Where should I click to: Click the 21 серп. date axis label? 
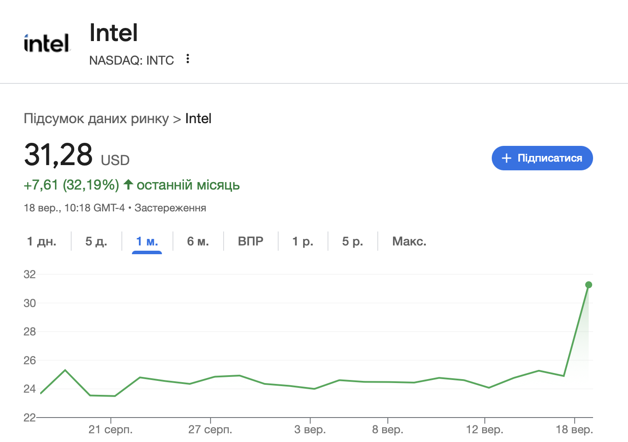point(110,430)
